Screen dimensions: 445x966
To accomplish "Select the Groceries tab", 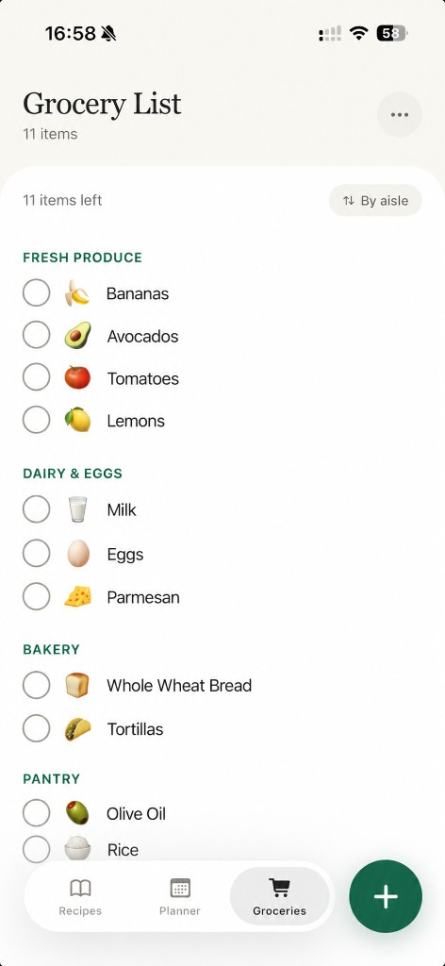I will click(279, 896).
